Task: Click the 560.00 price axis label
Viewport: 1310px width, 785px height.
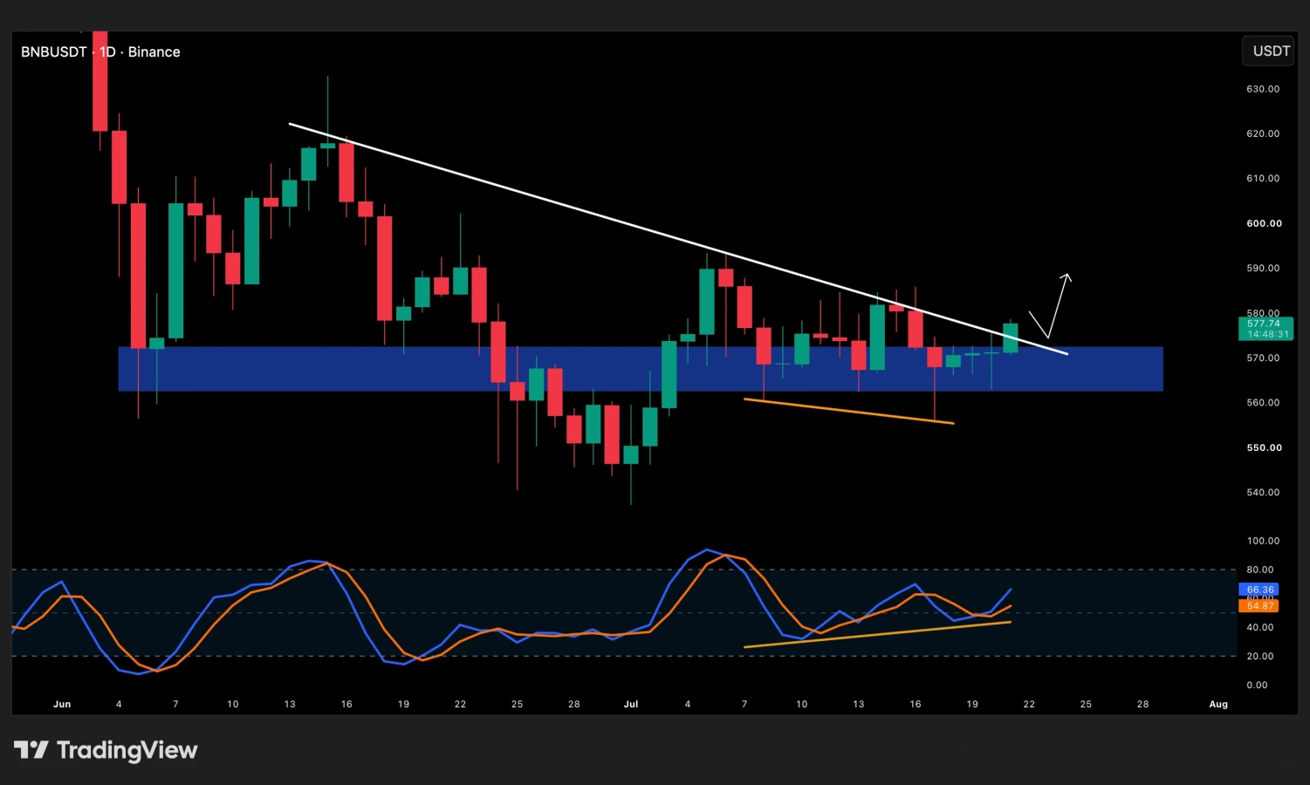Action: tap(1263, 402)
